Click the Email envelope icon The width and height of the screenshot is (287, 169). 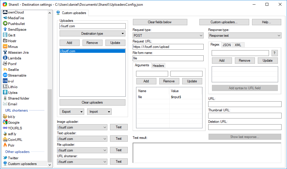click(x=5, y=104)
